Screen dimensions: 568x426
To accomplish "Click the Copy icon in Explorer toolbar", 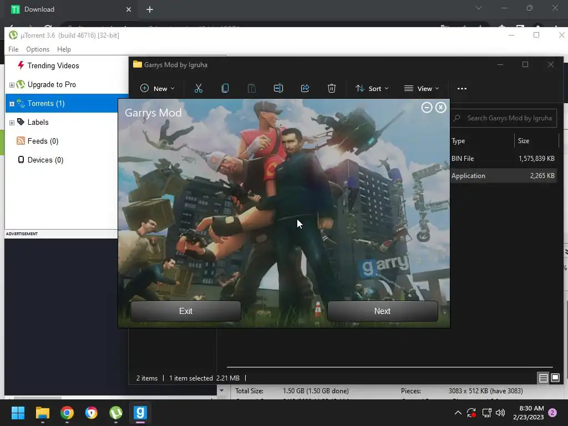I will point(225,88).
